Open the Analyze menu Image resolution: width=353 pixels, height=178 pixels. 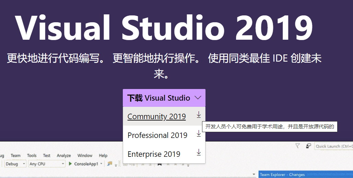point(64,155)
